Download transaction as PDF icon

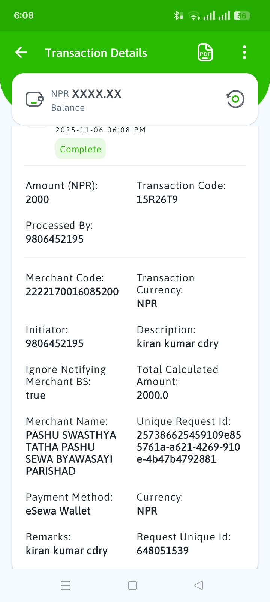point(205,52)
